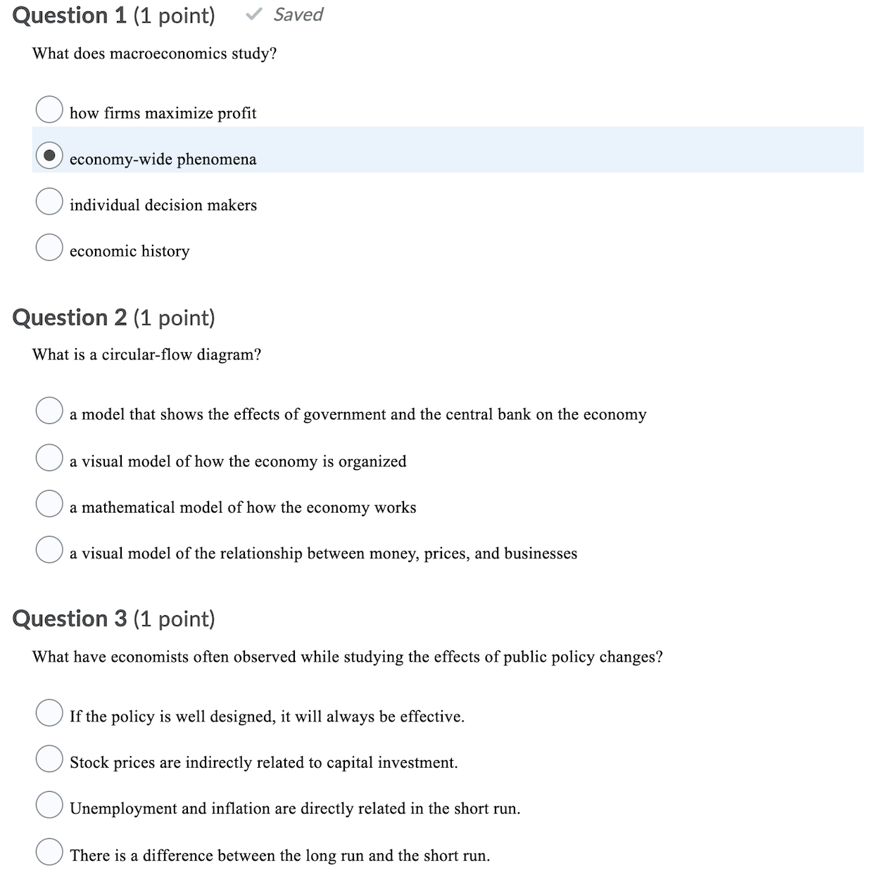
Task: Click the public policy changes question text
Action: point(347,657)
